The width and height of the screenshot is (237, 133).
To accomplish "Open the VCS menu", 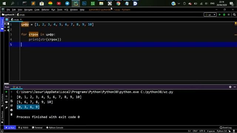I will click(x=66, y=10).
